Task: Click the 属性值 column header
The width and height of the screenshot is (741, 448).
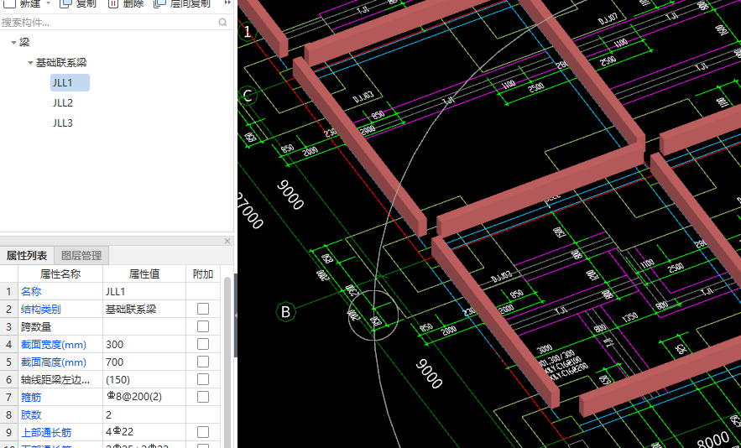Action: 144,273
